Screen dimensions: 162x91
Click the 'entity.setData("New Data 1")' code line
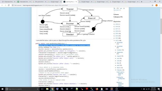[49, 47]
